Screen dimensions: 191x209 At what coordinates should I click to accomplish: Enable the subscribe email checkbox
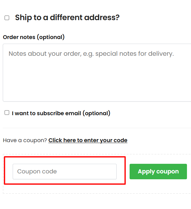[7, 113]
